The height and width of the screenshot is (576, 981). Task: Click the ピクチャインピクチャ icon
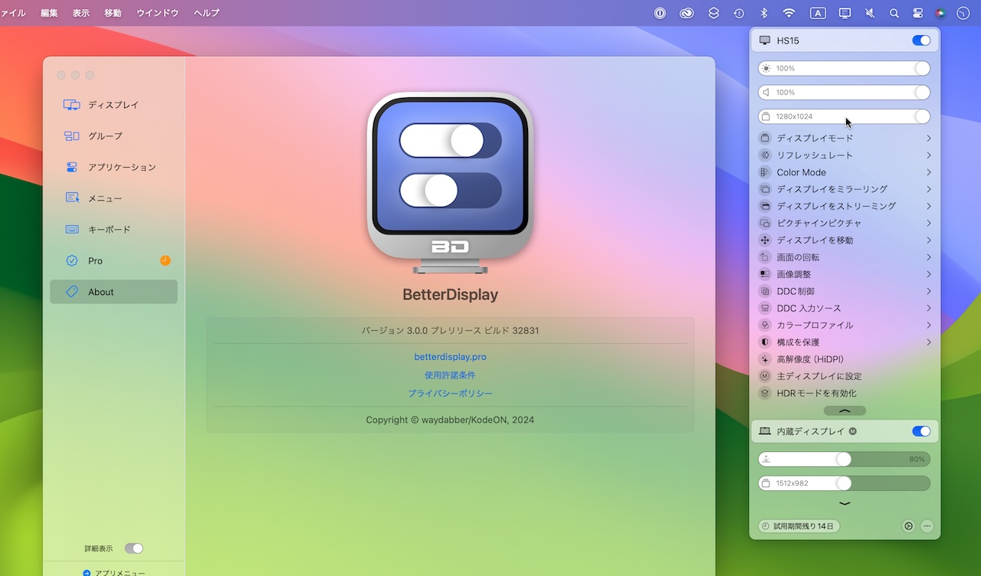coord(764,224)
